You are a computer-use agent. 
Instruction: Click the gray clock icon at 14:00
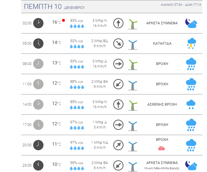click(x=38, y=104)
